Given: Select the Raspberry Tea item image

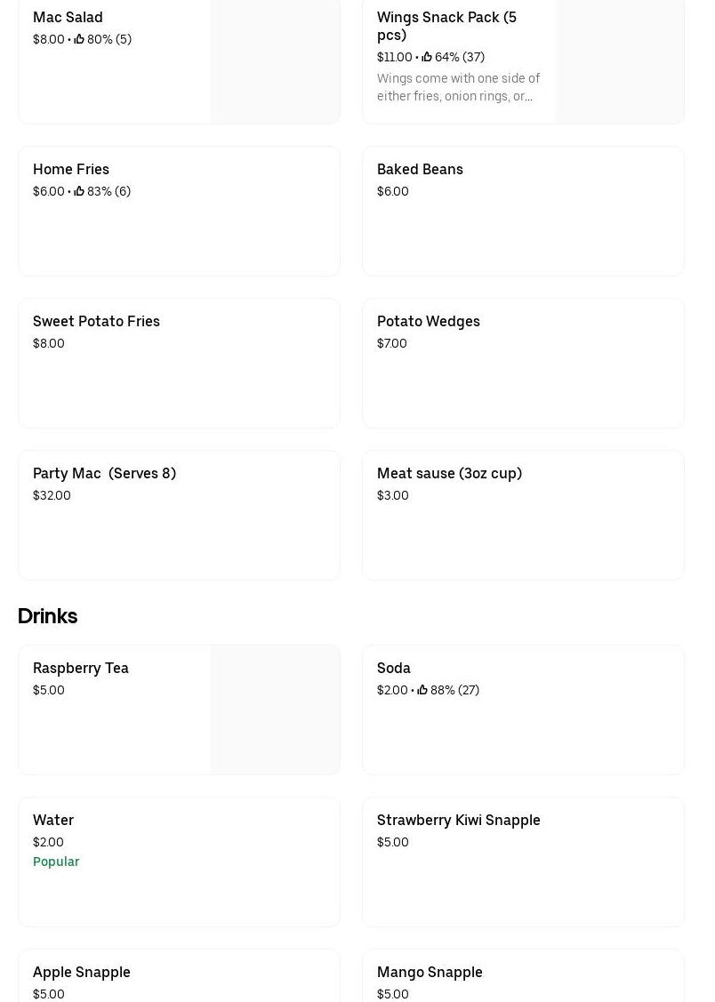Looking at the screenshot, I should tap(275, 709).
